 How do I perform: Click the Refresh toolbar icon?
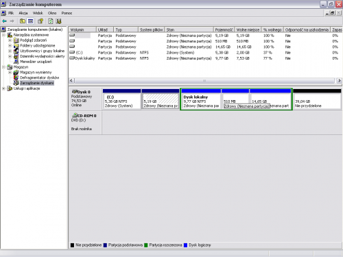pyautogui.click(x=51, y=21)
